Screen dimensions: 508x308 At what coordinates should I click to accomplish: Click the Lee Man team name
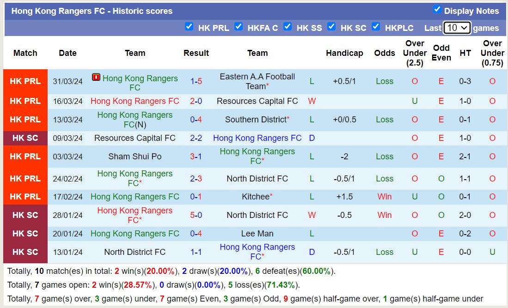pos(257,234)
